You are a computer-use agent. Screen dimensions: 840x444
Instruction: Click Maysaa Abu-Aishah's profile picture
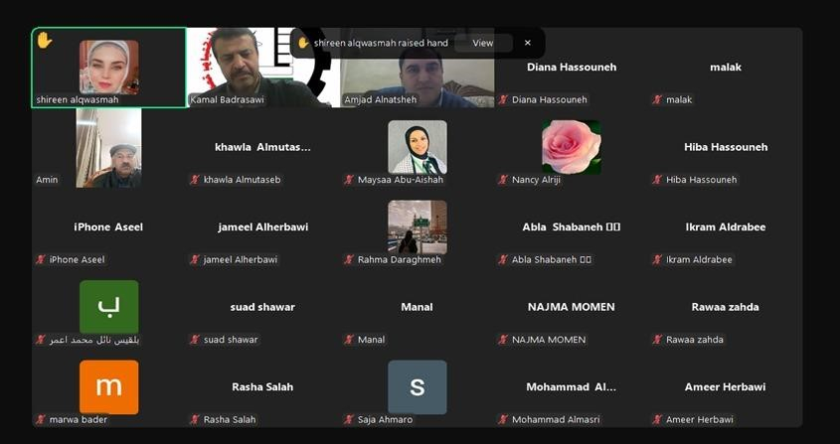click(x=418, y=147)
